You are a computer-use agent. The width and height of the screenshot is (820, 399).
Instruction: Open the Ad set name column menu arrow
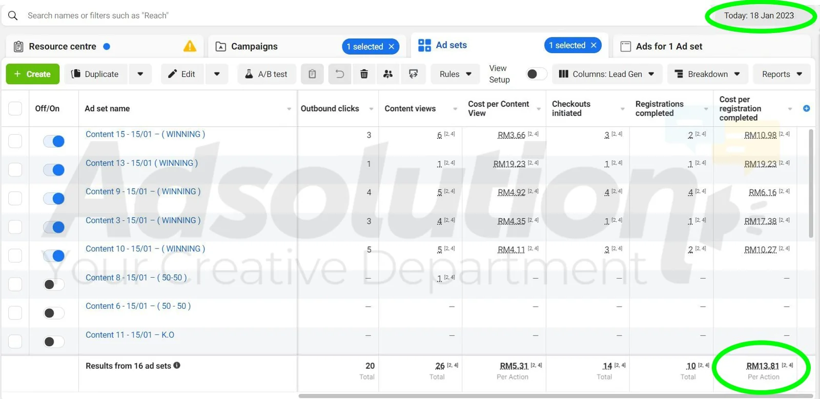[x=289, y=109]
